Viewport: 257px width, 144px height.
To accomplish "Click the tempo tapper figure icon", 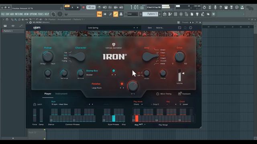I will point(202,14).
